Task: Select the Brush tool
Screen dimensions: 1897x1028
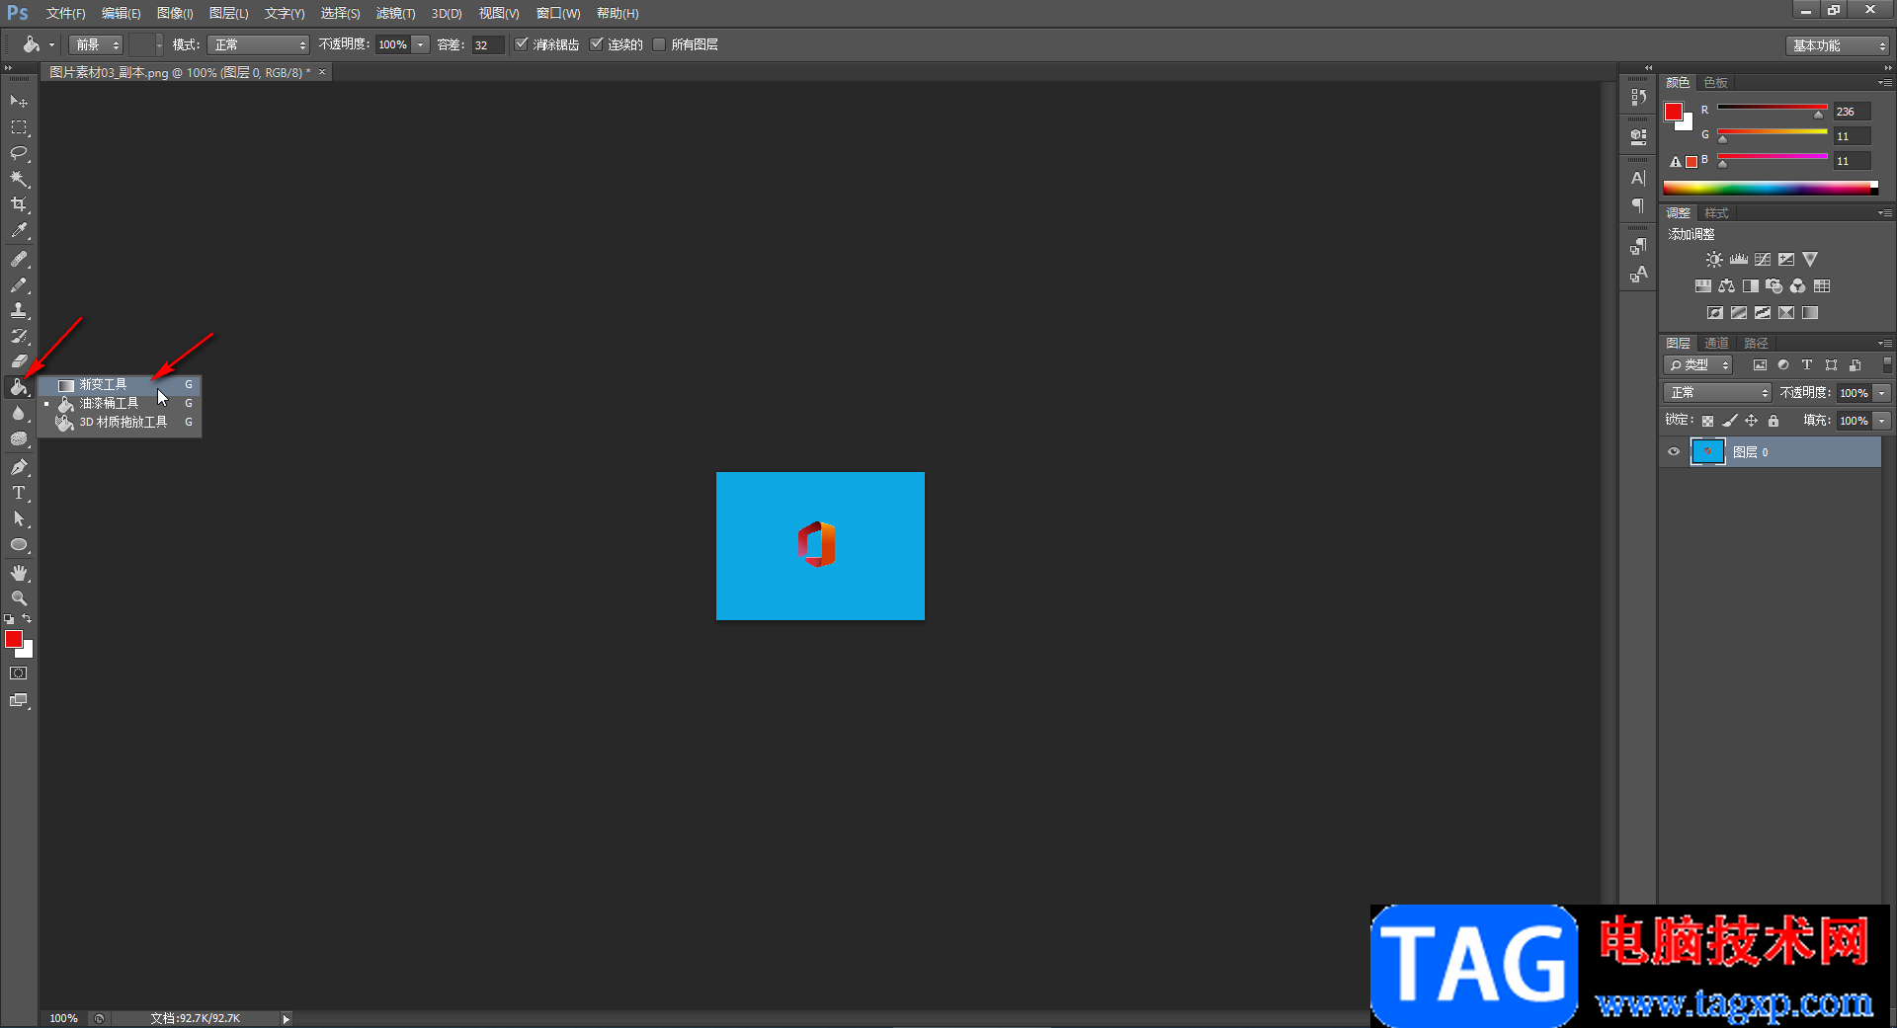Action: (x=19, y=284)
